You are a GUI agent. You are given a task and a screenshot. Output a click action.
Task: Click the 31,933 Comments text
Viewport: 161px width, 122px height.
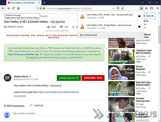coord(14,106)
